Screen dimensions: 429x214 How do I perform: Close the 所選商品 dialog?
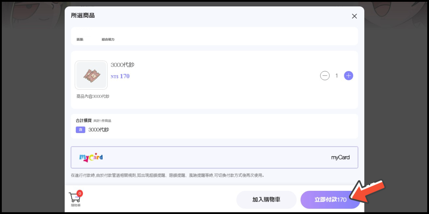click(x=354, y=16)
